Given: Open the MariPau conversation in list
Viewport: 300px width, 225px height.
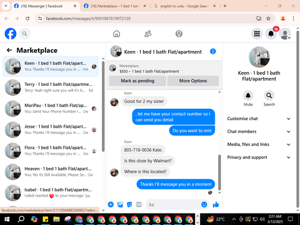Looking at the screenshot, I should coord(50,109).
